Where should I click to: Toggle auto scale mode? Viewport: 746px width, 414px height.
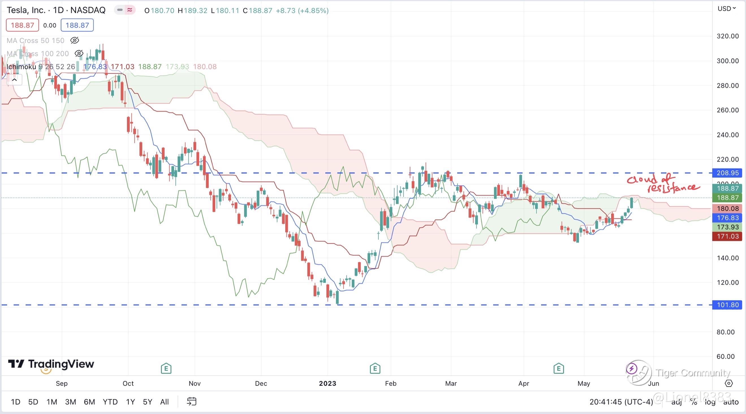pos(731,402)
